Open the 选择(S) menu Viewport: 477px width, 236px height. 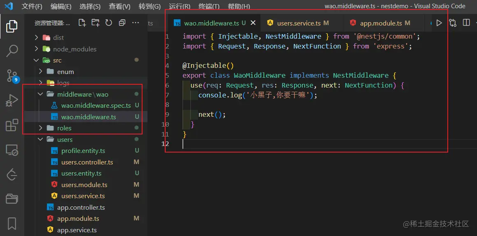pos(90,7)
